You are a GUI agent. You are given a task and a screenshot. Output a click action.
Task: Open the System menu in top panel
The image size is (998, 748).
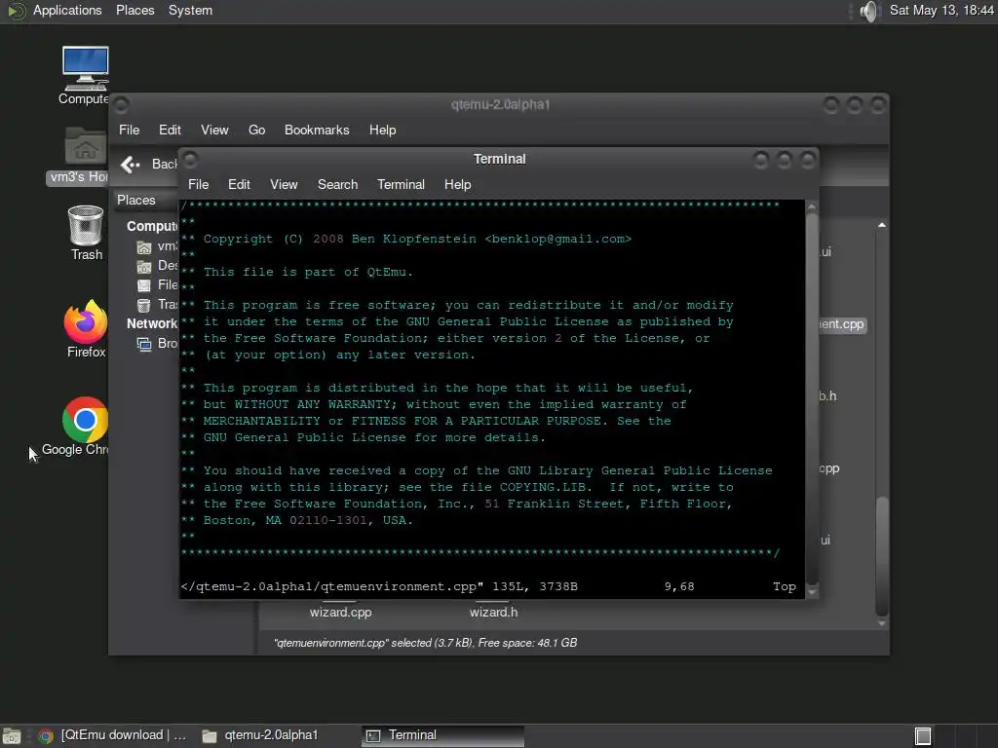click(190, 10)
